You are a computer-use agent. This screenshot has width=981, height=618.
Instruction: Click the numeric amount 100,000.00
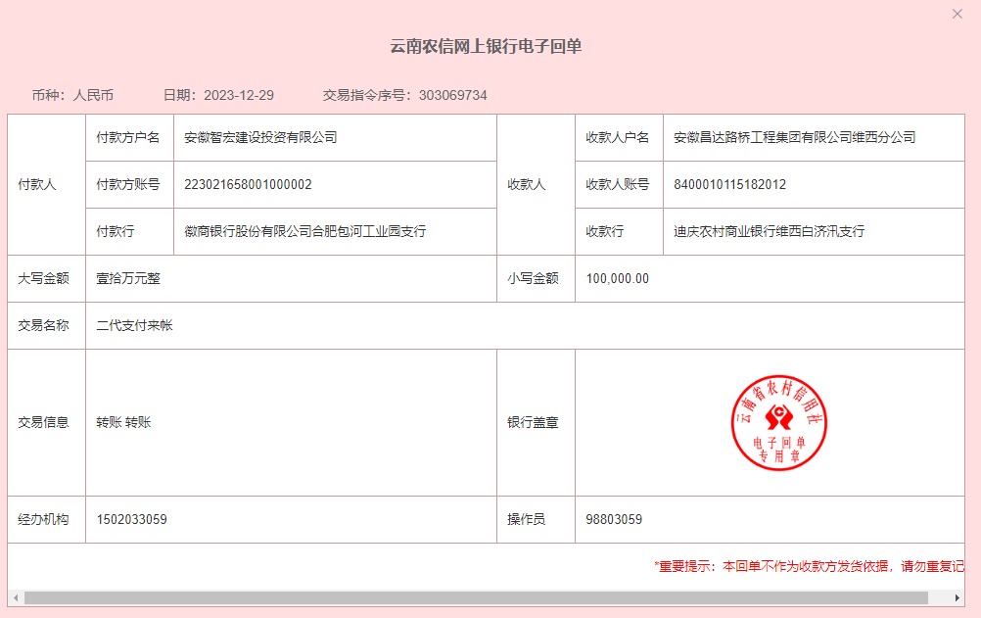coord(617,279)
